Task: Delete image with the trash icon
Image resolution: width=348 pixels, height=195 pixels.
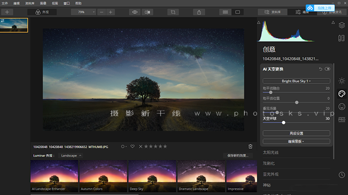Action: (x=251, y=146)
